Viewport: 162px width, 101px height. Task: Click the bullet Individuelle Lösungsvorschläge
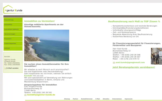point(127,30)
